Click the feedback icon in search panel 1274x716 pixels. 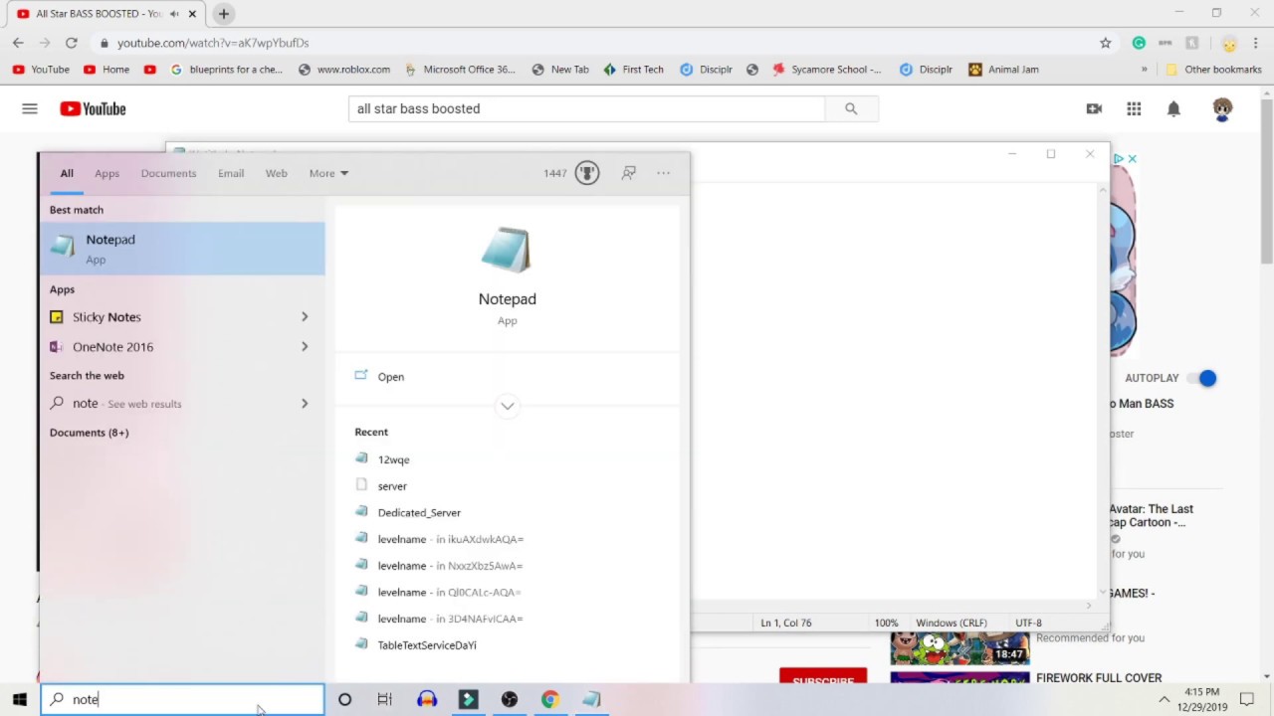[x=629, y=173]
